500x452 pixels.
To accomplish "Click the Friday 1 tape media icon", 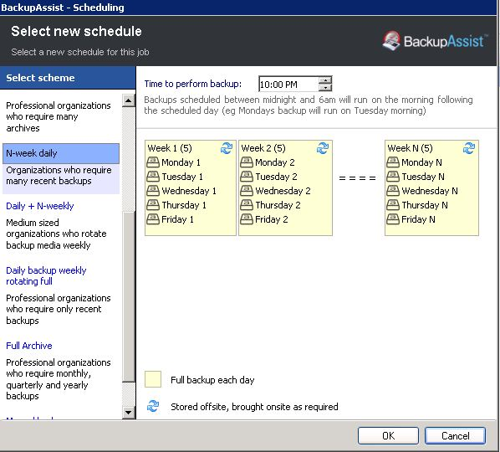I will click(x=153, y=219).
